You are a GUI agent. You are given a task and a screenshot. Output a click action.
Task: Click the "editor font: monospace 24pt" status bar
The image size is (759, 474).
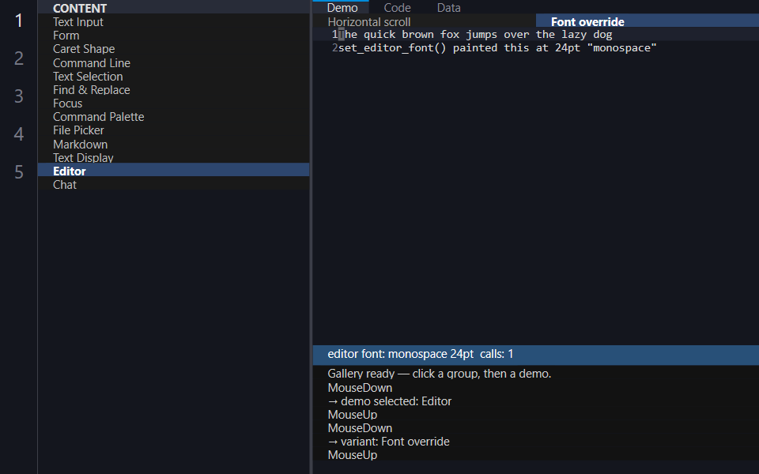click(536, 355)
